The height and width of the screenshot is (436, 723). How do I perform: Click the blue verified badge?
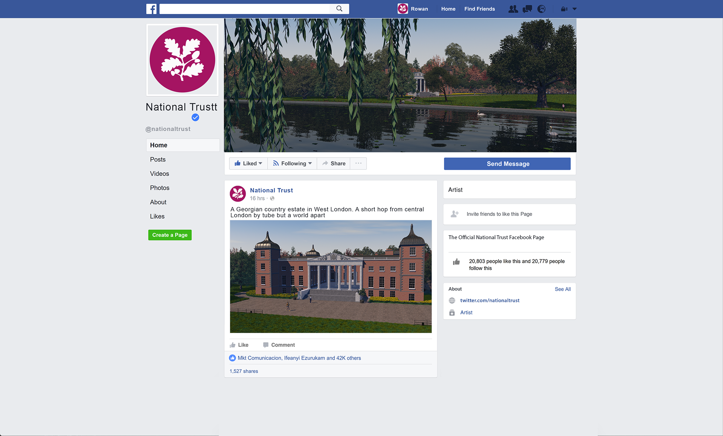click(x=195, y=117)
